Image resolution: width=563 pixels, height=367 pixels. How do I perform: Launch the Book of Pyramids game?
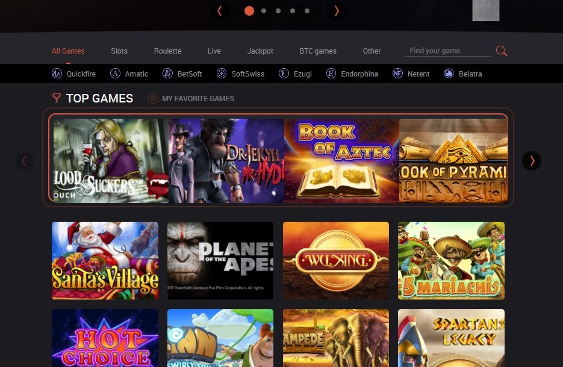point(453,161)
